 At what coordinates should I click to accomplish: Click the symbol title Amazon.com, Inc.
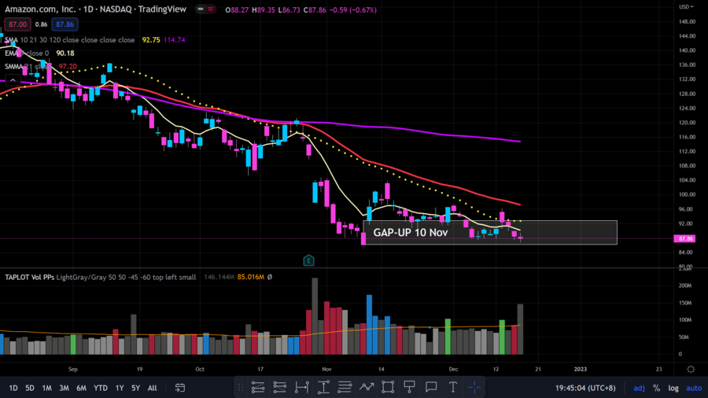pyautogui.click(x=40, y=9)
